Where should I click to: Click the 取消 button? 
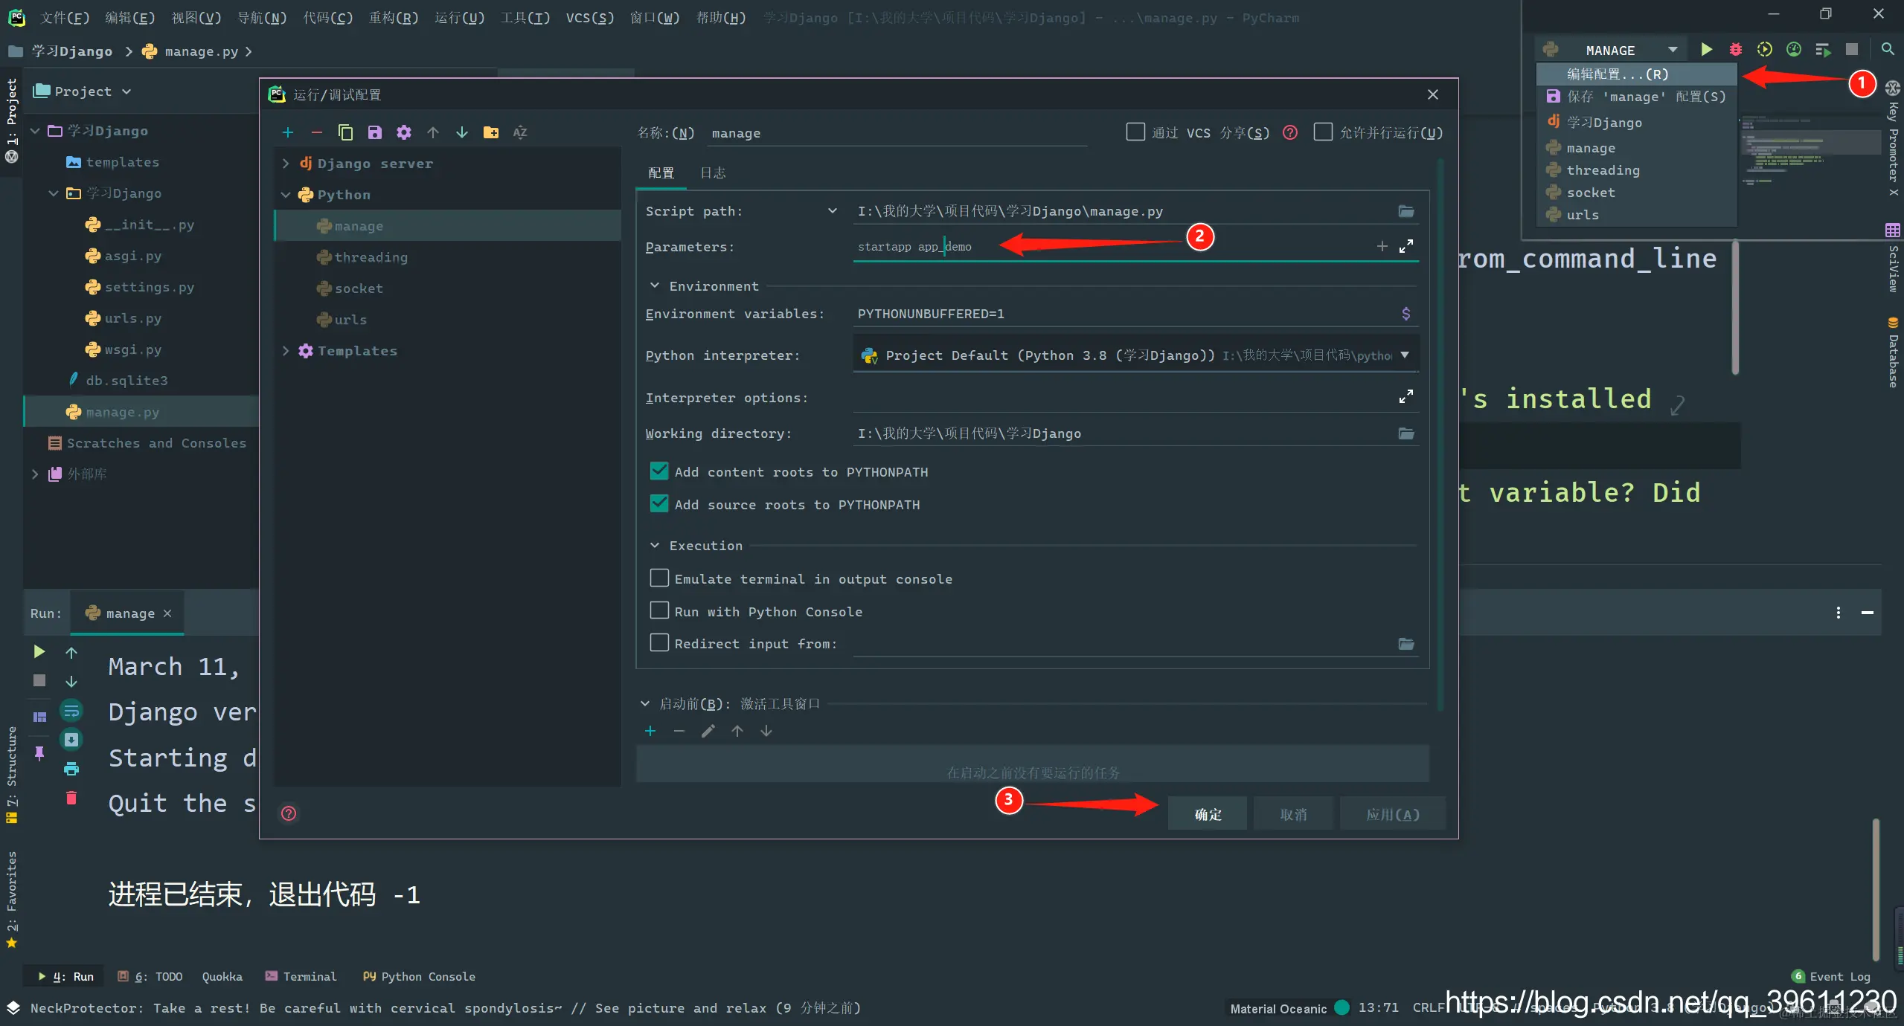(1292, 814)
